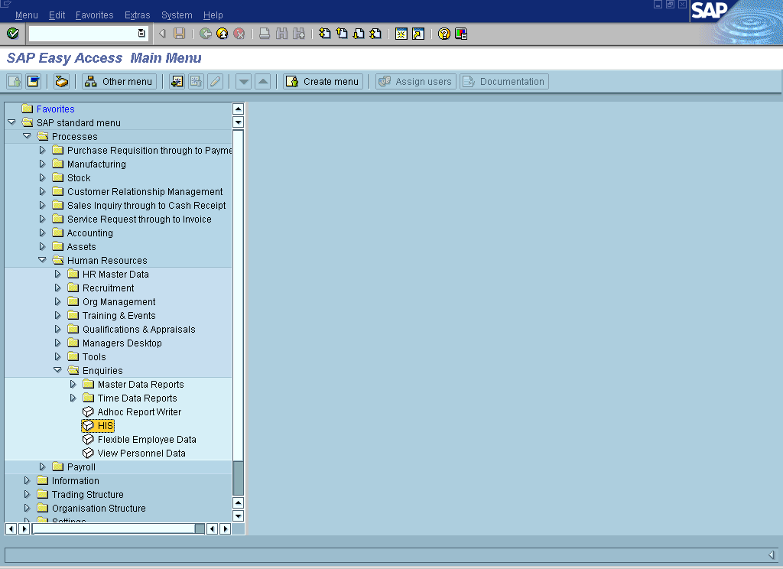Screen dimensions: 783x569
Task: Select the Time Data Reports folder label
Action: (138, 398)
